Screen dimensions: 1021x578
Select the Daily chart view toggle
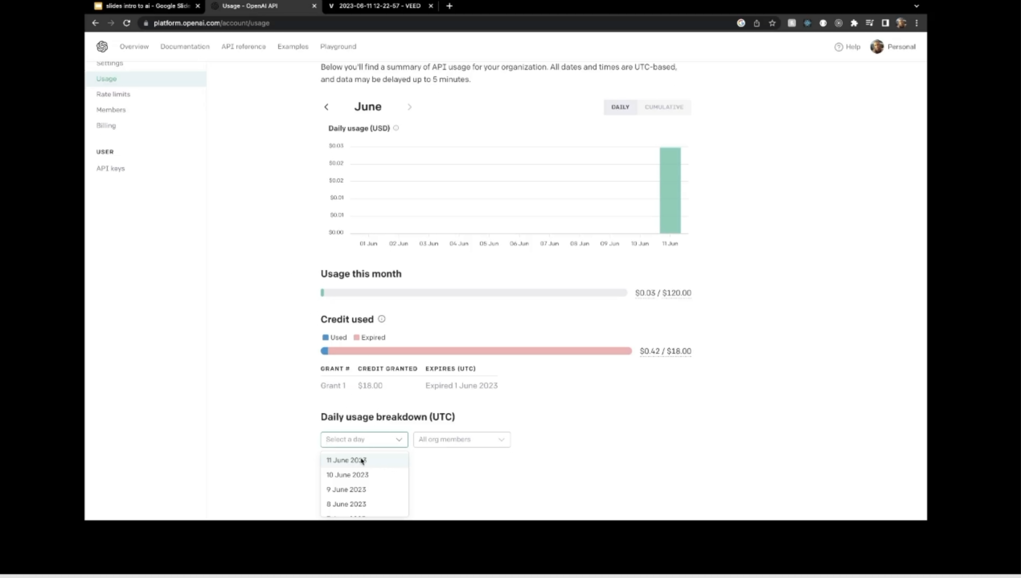tap(620, 107)
